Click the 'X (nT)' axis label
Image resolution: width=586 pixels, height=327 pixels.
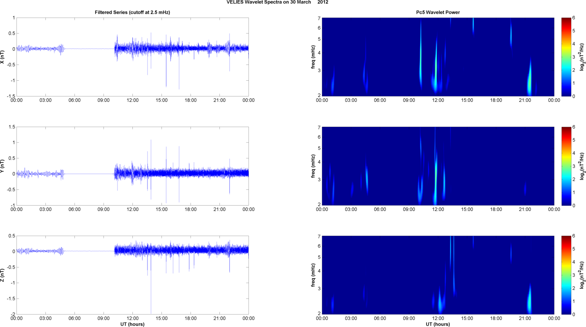click(x=3, y=57)
